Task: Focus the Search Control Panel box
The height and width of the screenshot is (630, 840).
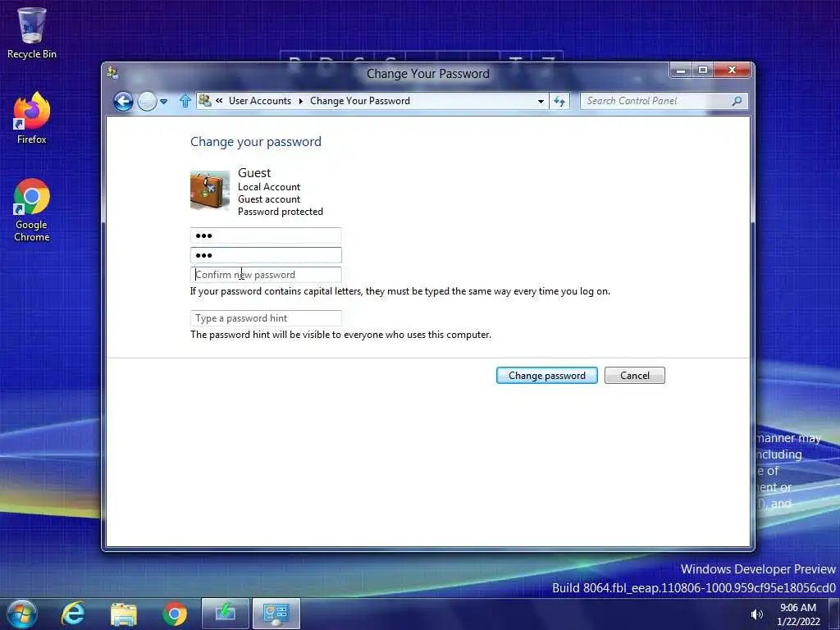Action: 664,101
